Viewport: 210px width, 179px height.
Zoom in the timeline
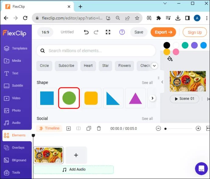coord(198,128)
